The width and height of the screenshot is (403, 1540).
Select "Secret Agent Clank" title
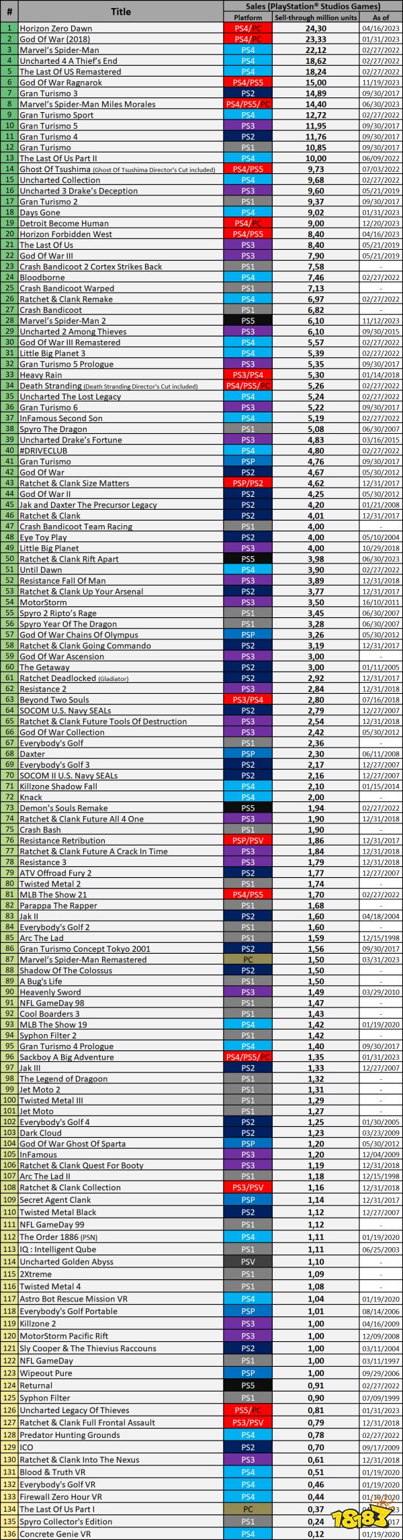pos(55,1200)
